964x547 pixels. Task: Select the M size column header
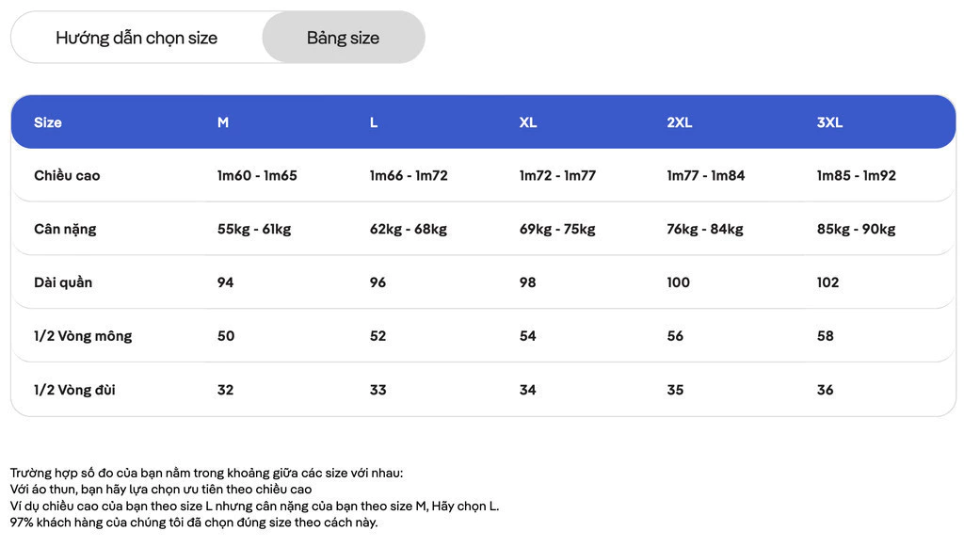click(223, 122)
